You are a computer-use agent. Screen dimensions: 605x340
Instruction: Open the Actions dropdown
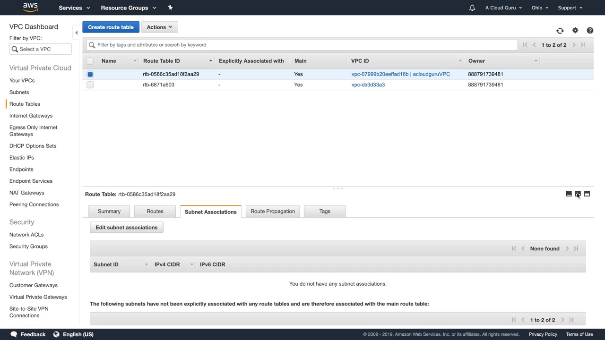[x=159, y=27]
